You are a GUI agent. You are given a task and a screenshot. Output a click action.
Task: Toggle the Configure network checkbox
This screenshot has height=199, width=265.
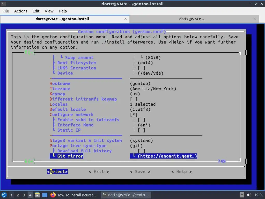tap(134, 115)
